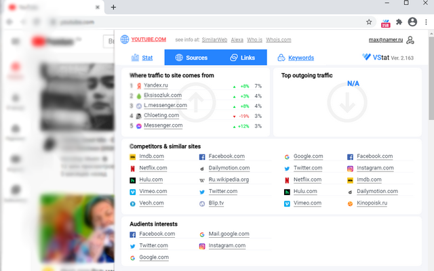434x271 pixels.
Task: Open Twitter.com in Audients interests
Action: [x=153, y=245]
